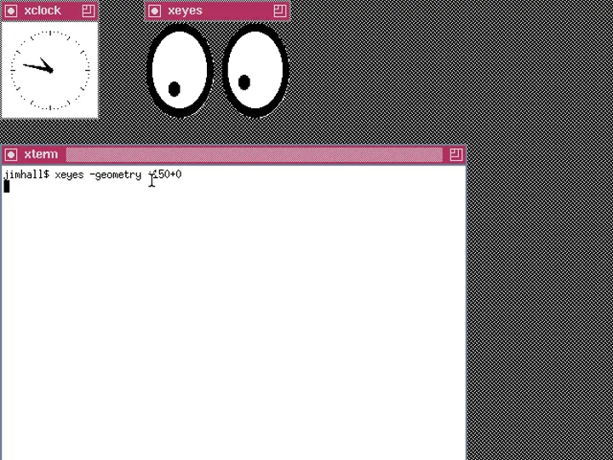The width and height of the screenshot is (613, 460).
Task: Click the word -geometry in the terminal
Action: click(x=115, y=175)
